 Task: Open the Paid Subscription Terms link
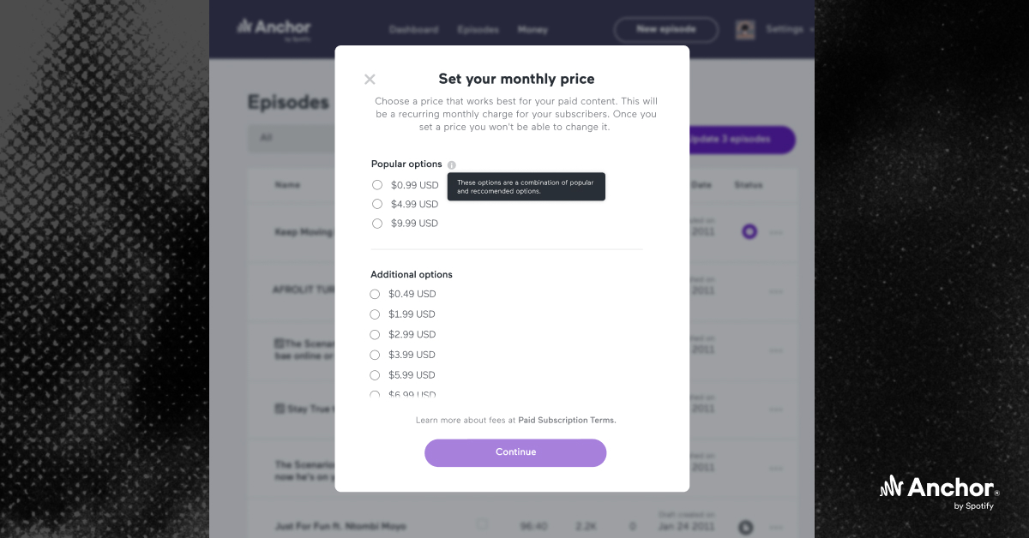(567, 421)
